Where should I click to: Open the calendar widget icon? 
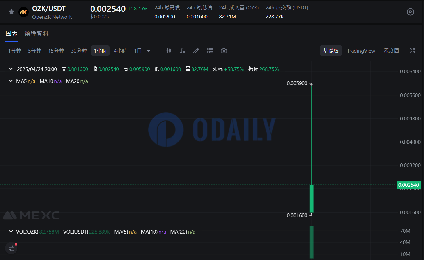point(11,248)
